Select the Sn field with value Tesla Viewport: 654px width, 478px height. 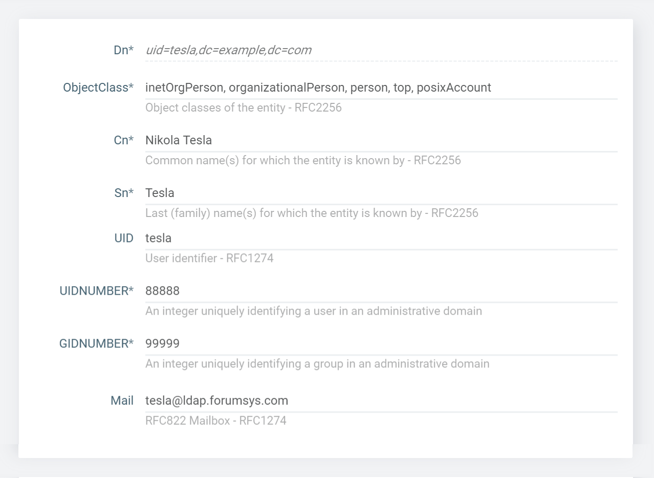click(381, 193)
